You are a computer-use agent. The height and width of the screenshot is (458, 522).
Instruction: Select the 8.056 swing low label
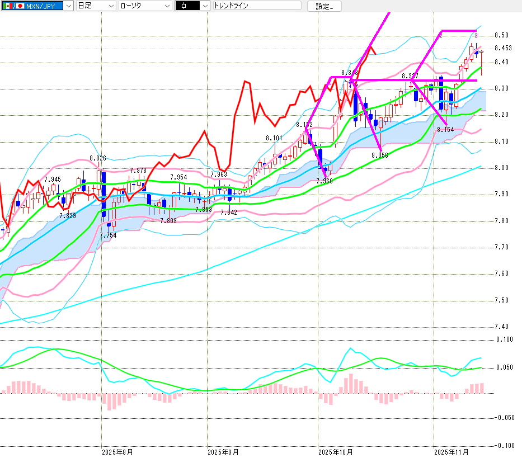(380, 155)
